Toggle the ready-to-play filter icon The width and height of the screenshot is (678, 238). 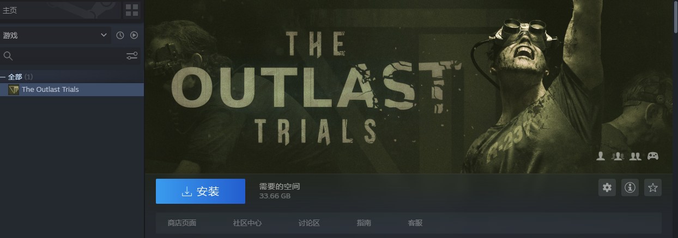pyautogui.click(x=134, y=35)
